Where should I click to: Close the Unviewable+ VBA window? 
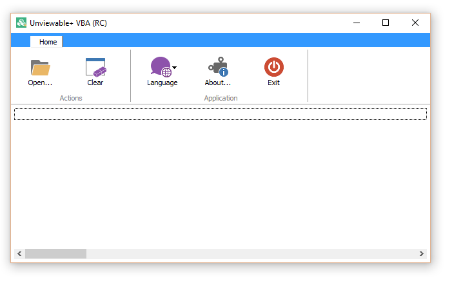(x=415, y=23)
